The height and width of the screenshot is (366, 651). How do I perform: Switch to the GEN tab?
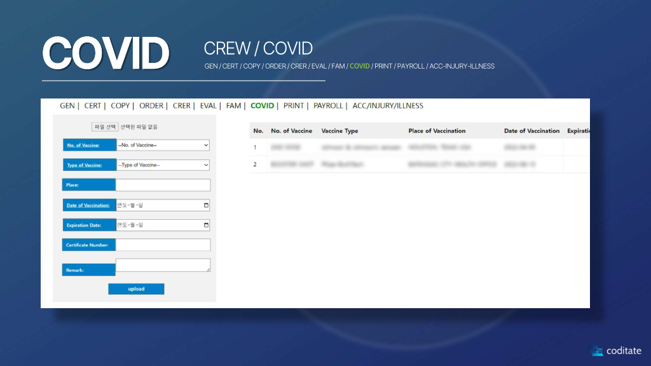coord(67,105)
